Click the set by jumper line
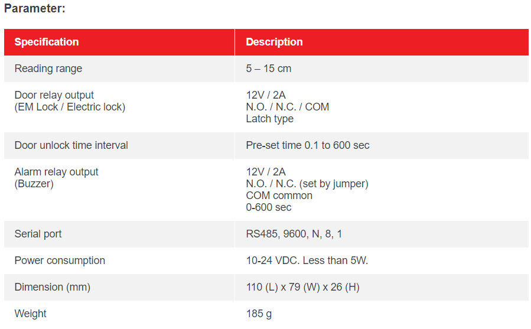This screenshot has width=531, height=329. (307, 184)
